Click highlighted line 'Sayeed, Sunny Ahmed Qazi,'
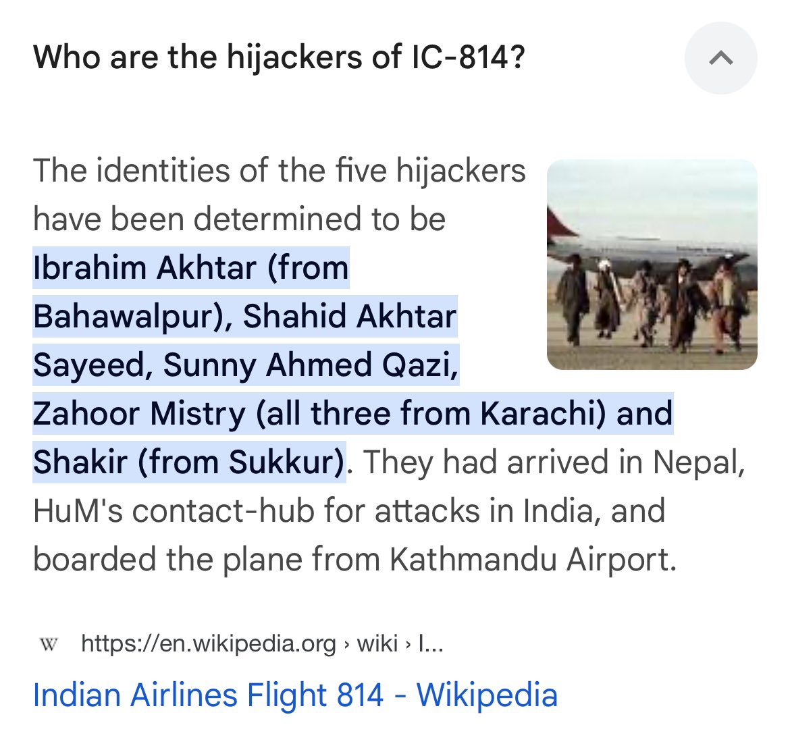The height and width of the screenshot is (748, 790). point(246,365)
